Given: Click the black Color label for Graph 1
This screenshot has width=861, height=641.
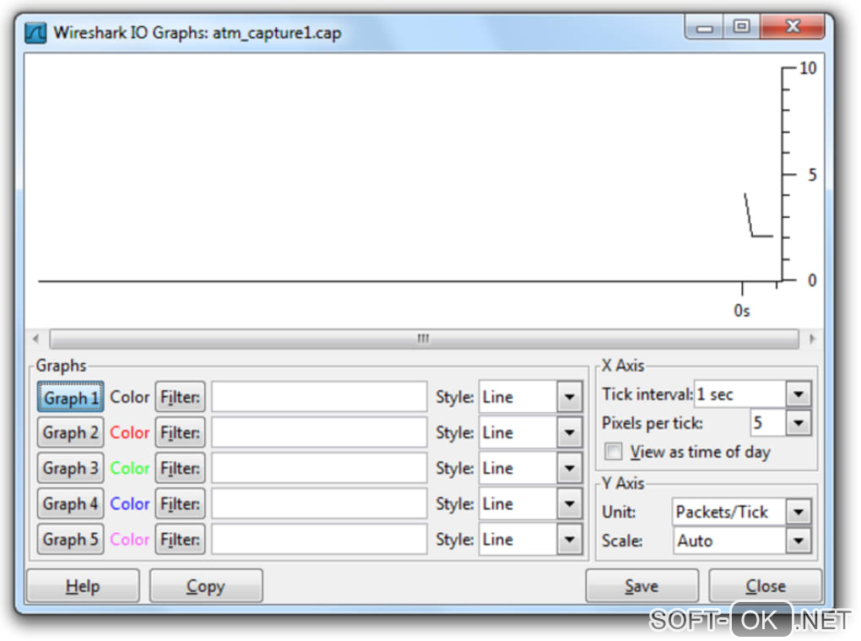Looking at the screenshot, I should (x=130, y=397).
